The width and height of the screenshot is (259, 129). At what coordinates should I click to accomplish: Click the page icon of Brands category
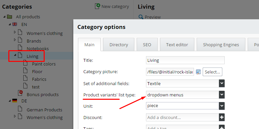pyautogui.click(x=20, y=40)
